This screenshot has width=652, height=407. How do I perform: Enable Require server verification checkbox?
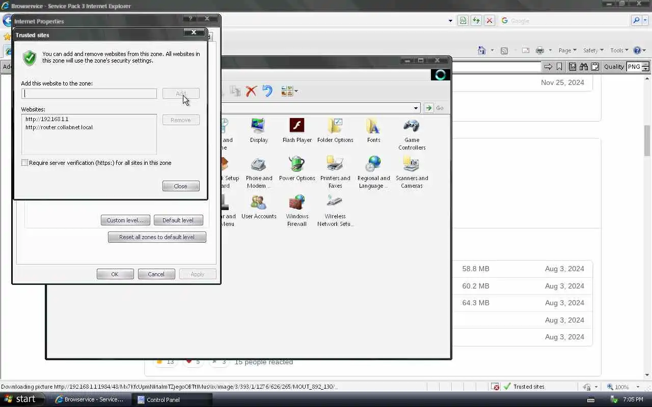pyautogui.click(x=24, y=163)
